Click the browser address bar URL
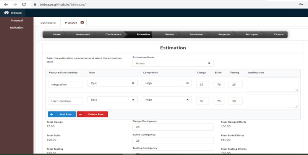The width and height of the screenshot is (308, 155). (62, 4)
